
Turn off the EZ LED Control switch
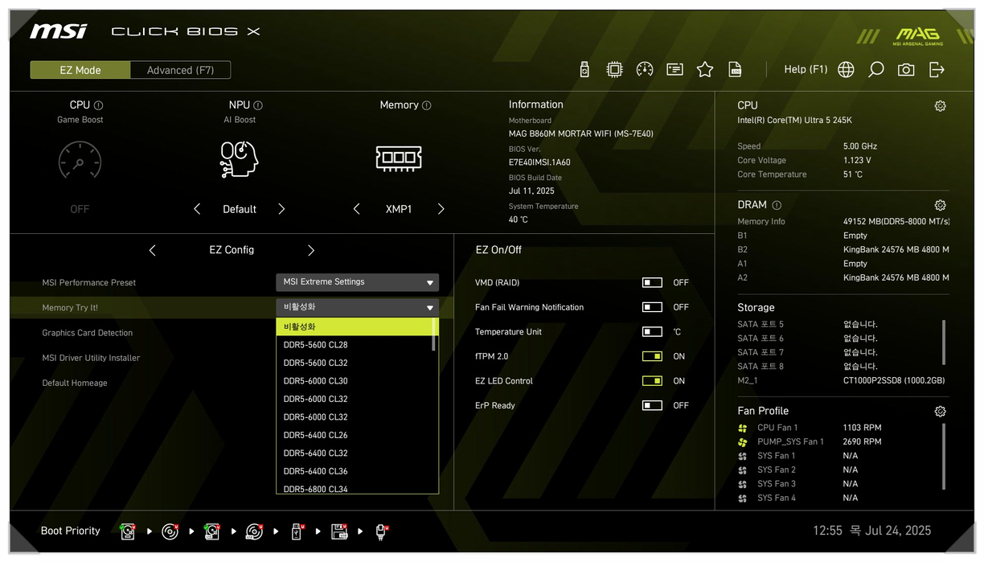[x=652, y=381]
